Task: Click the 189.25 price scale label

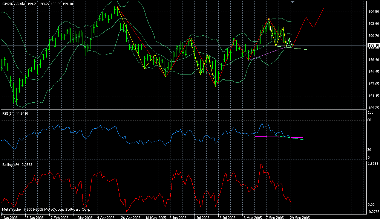Action: click(374, 108)
